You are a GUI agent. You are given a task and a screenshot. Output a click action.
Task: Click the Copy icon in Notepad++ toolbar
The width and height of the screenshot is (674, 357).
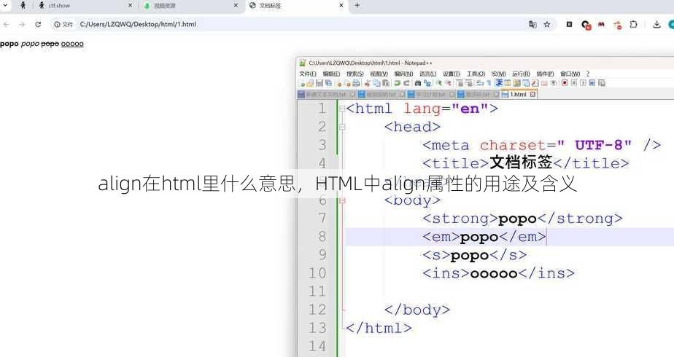377,83
